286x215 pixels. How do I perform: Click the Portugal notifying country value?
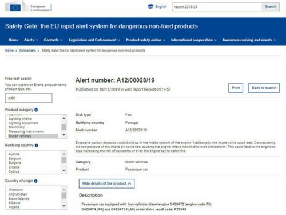click(132, 123)
